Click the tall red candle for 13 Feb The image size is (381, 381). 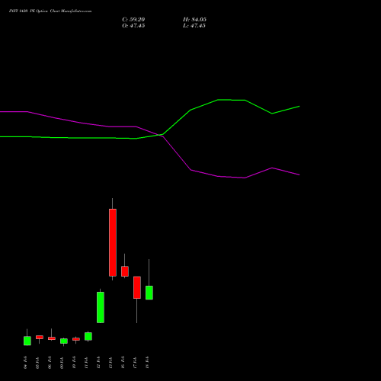click(113, 242)
